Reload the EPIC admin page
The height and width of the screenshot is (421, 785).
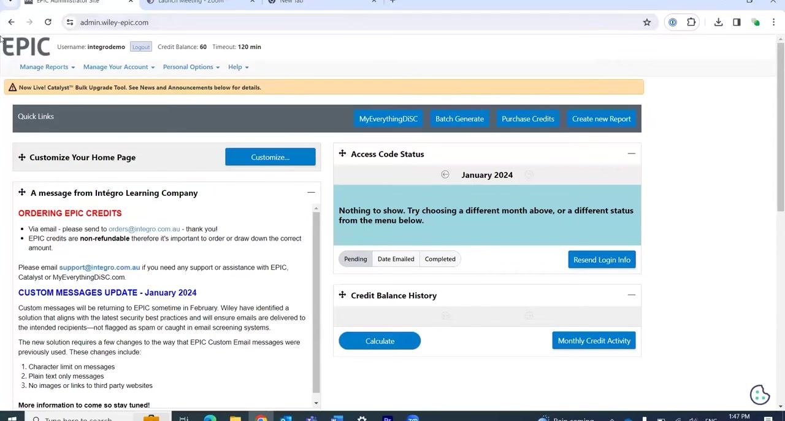tap(48, 22)
